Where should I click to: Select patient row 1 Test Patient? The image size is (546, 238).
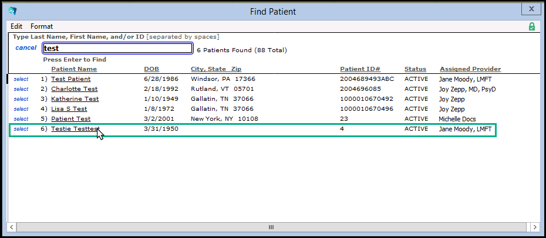(x=21, y=79)
